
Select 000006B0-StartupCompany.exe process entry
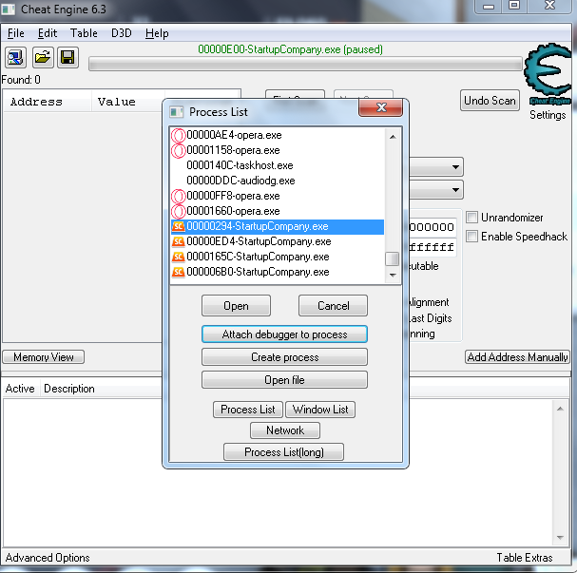[258, 272]
